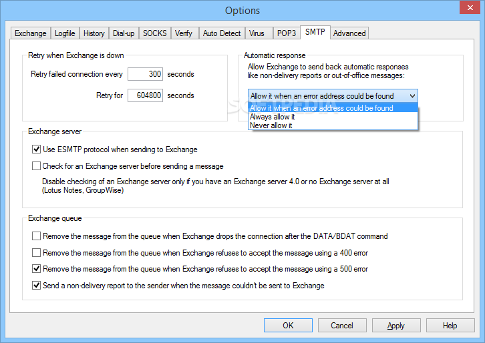Switch to the Verify tab
Image resolution: width=485 pixels, height=343 pixels.
tap(184, 33)
